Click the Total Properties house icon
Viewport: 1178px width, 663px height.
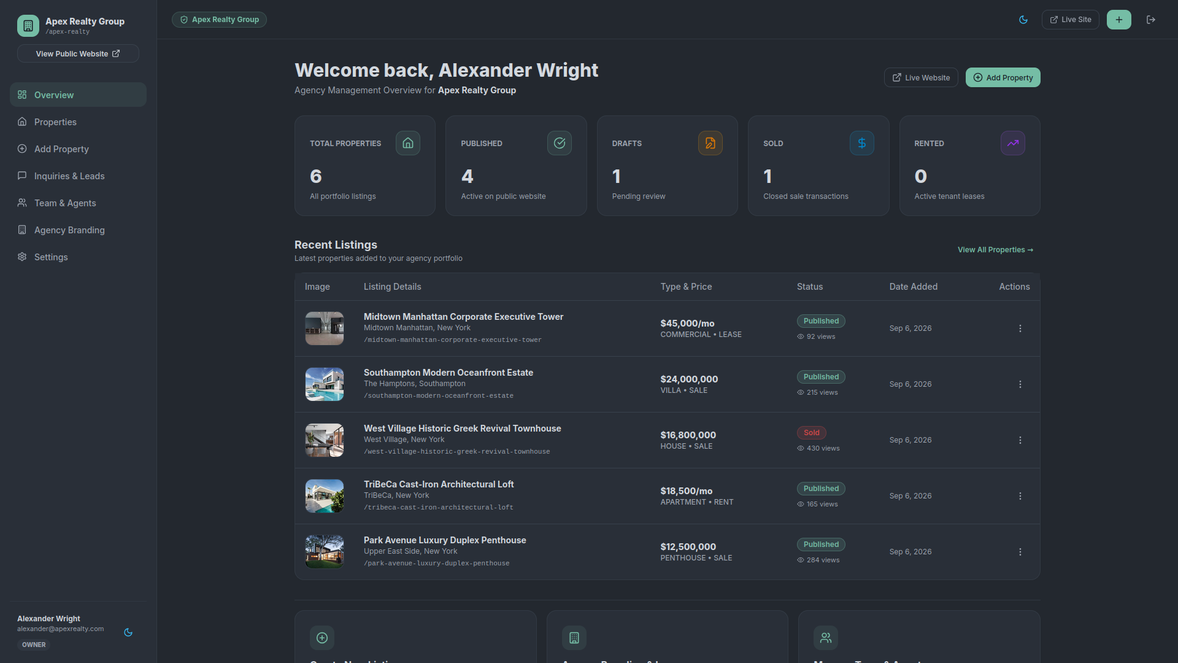click(408, 143)
